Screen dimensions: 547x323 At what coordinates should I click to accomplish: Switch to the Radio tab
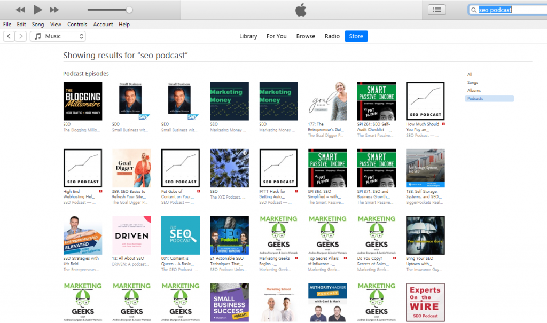click(332, 36)
